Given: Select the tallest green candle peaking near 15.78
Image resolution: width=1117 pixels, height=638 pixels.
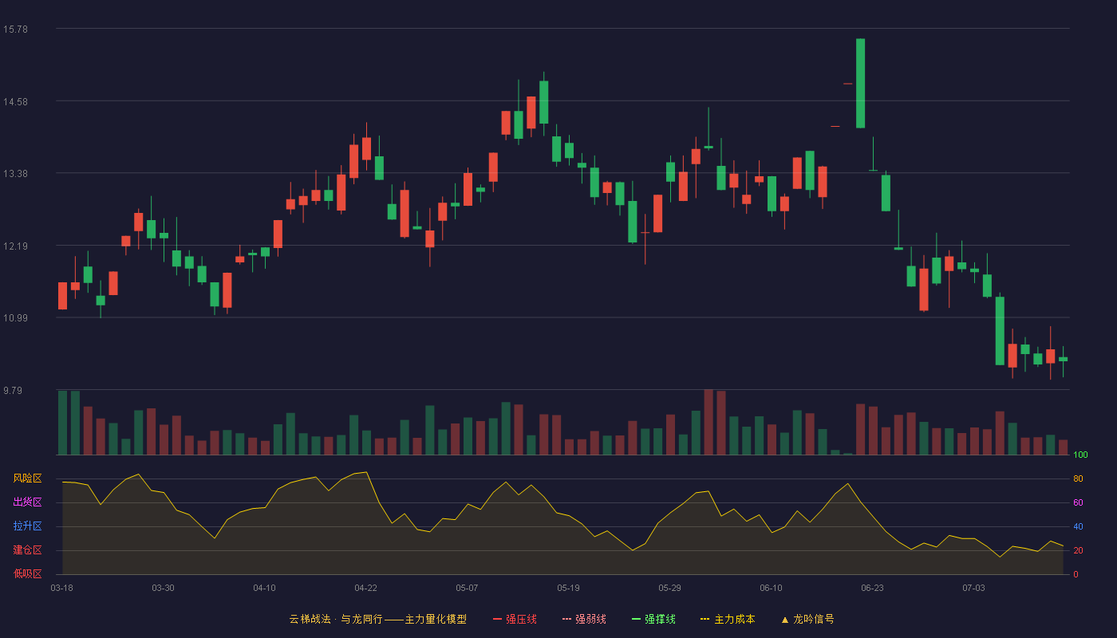Looking at the screenshot, I should tap(860, 83).
